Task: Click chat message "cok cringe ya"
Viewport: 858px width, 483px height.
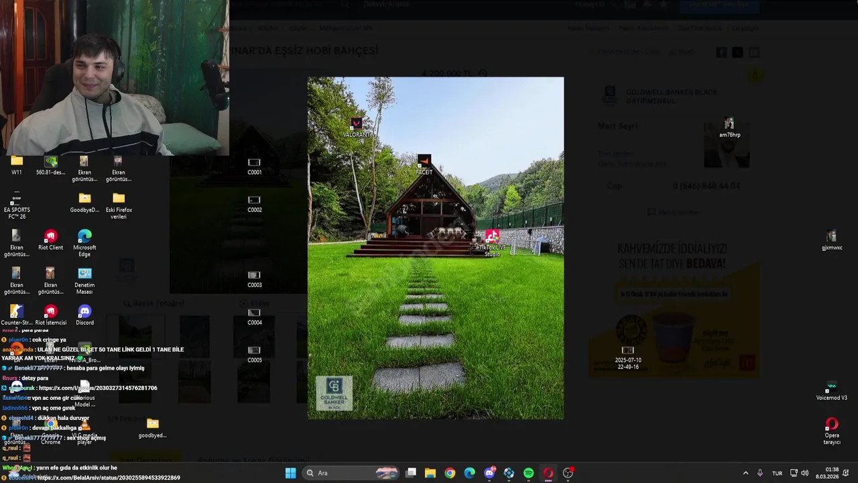Action: (49, 340)
